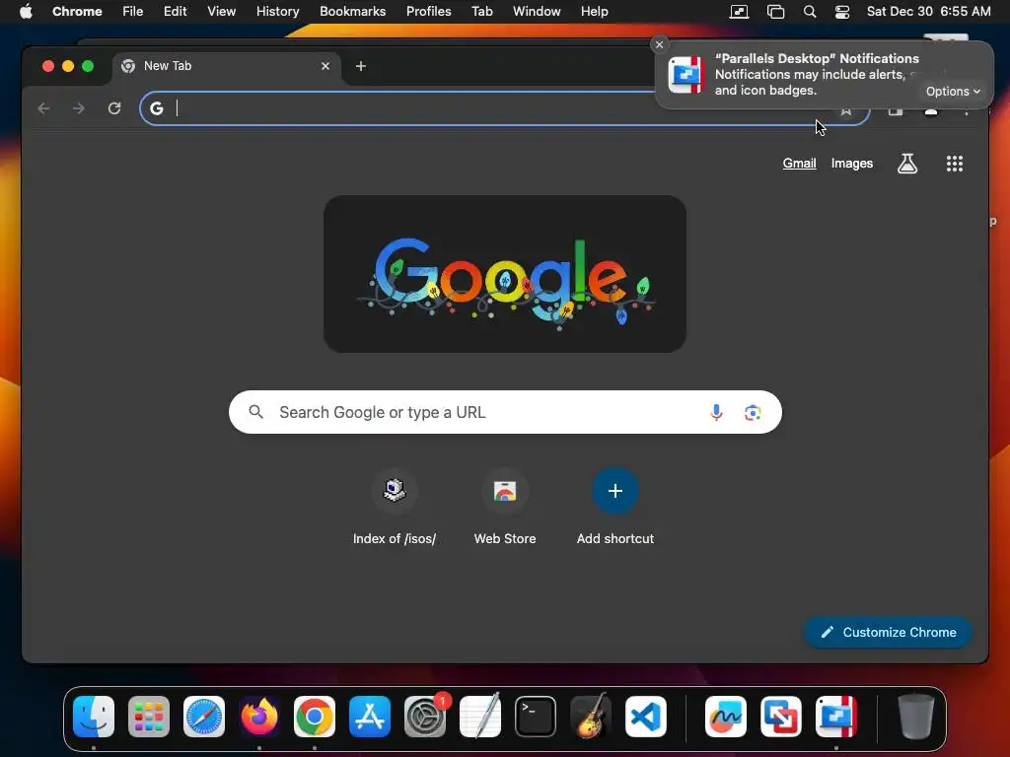This screenshot has width=1010, height=757.
Task: Click the Parallels menu bar icon
Action: [x=739, y=12]
